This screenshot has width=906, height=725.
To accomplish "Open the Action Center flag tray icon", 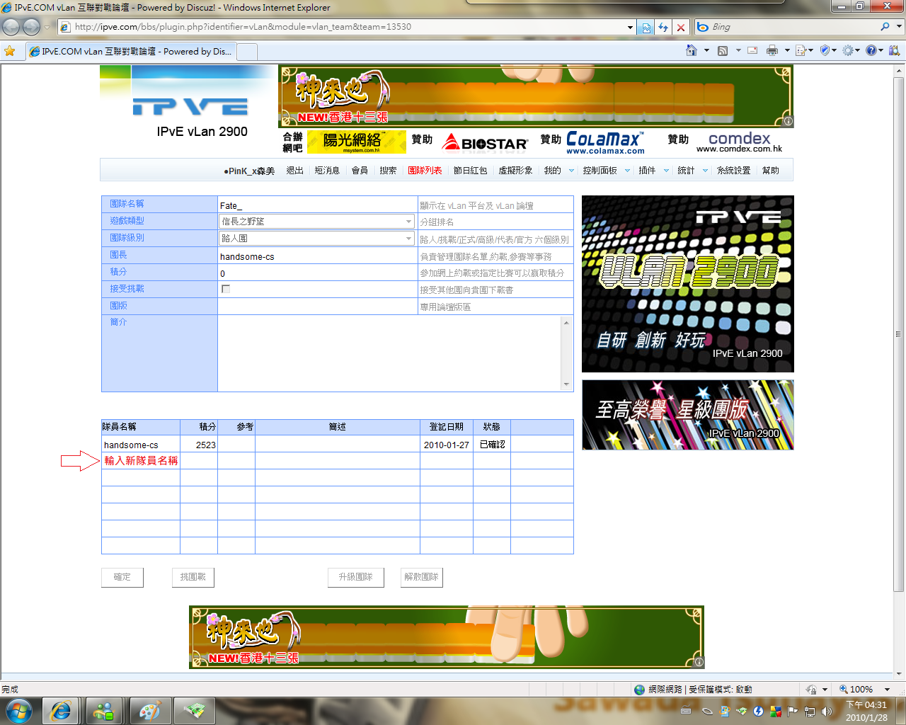I will (x=792, y=712).
